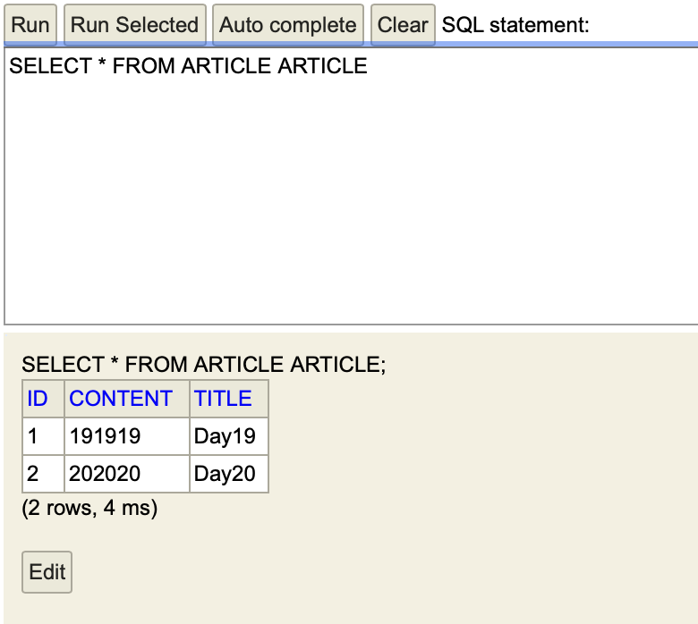Select the Day20 title cell

[229, 474]
